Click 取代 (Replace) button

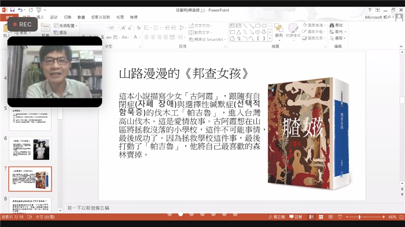coord(338,31)
